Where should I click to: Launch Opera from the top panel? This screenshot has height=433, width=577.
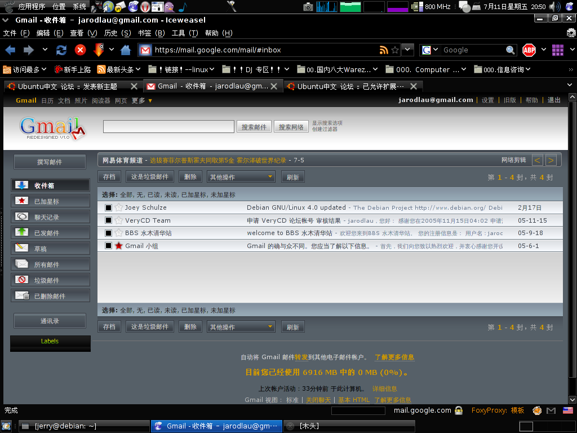pyautogui.click(x=145, y=6)
